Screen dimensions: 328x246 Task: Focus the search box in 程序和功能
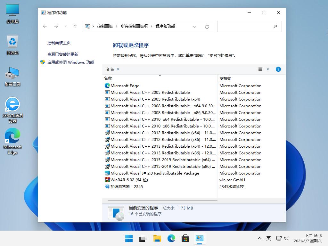point(249,26)
